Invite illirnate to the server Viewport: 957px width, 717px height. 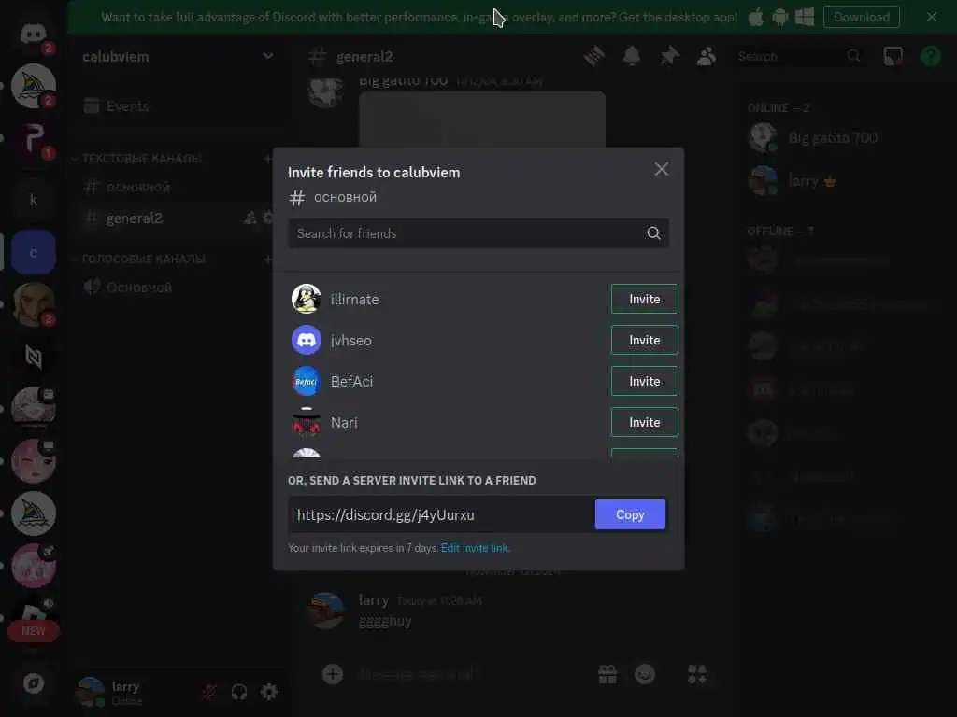[645, 299]
